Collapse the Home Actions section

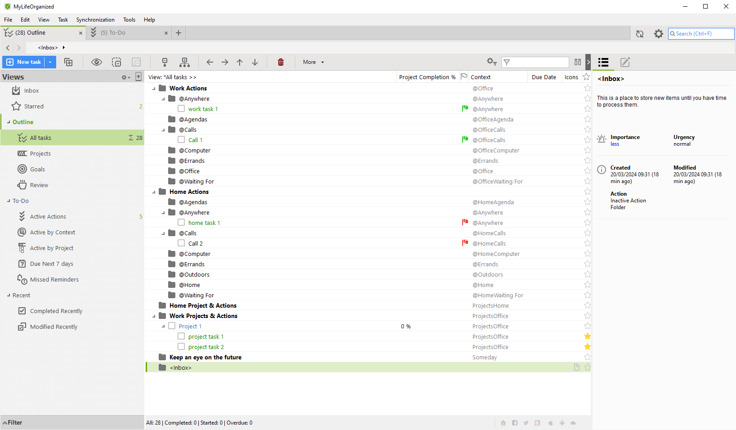click(153, 191)
